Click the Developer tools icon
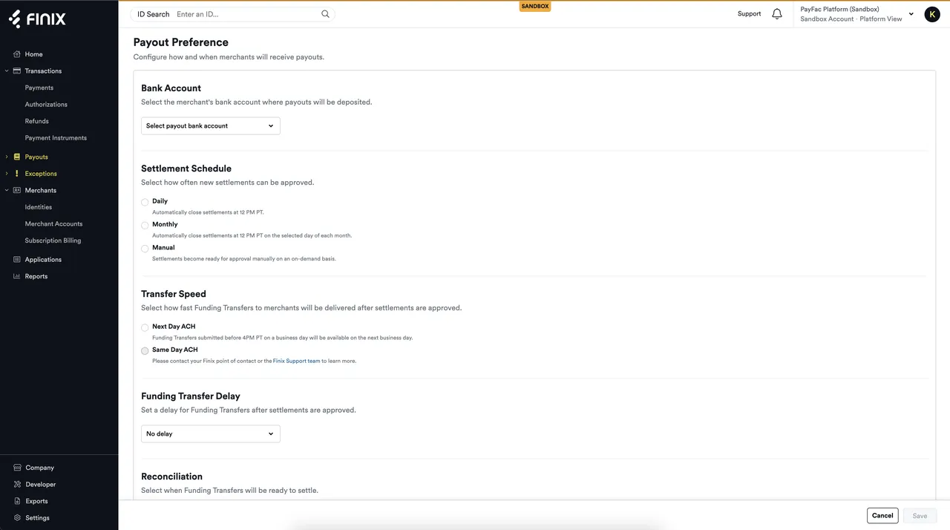 (x=17, y=484)
